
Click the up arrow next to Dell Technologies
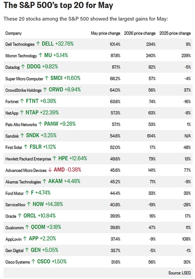click(x=38, y=44)
